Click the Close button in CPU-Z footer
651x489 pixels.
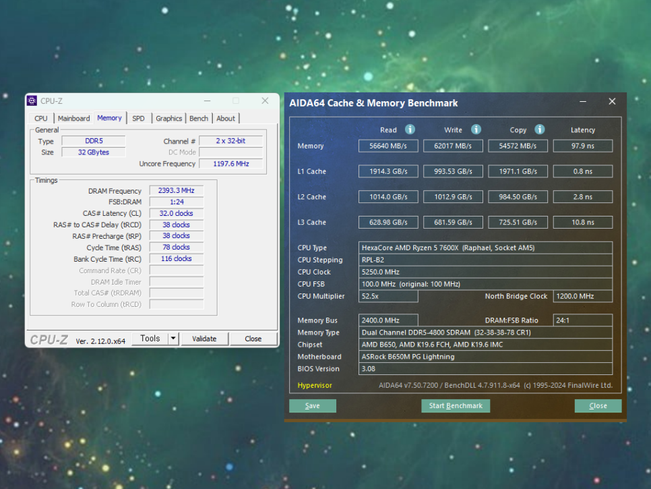click(253, 339)
